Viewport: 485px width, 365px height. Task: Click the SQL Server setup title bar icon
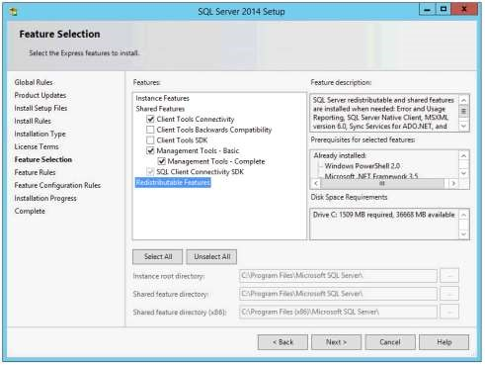coord(13,12)
